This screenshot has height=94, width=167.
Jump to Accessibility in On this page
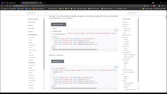(x=126, y=24)
